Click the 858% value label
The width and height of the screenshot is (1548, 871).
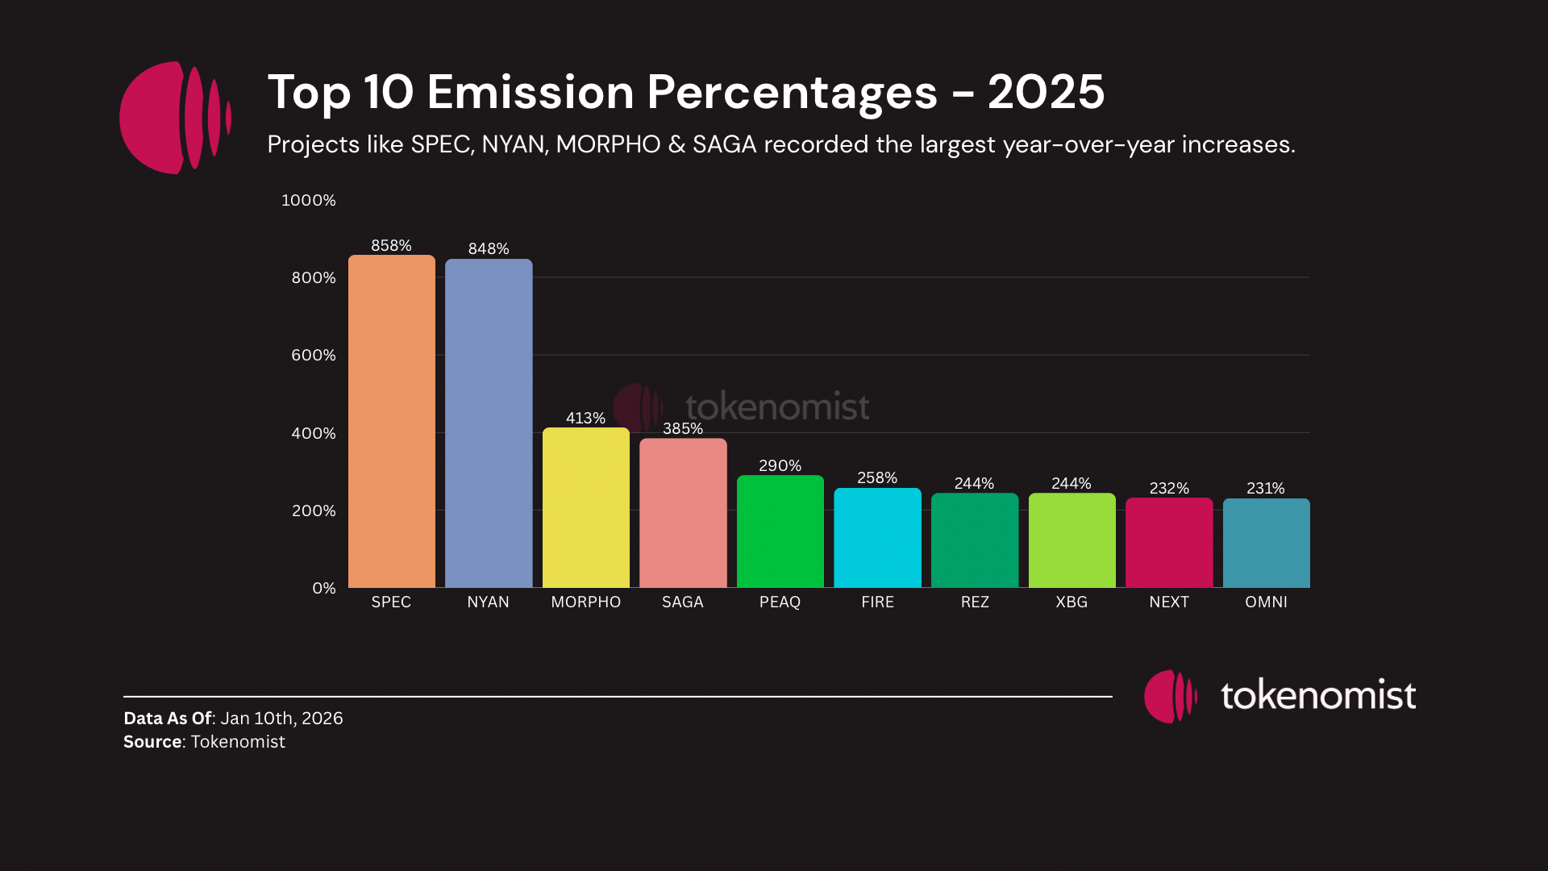click(x=391, y=245)
